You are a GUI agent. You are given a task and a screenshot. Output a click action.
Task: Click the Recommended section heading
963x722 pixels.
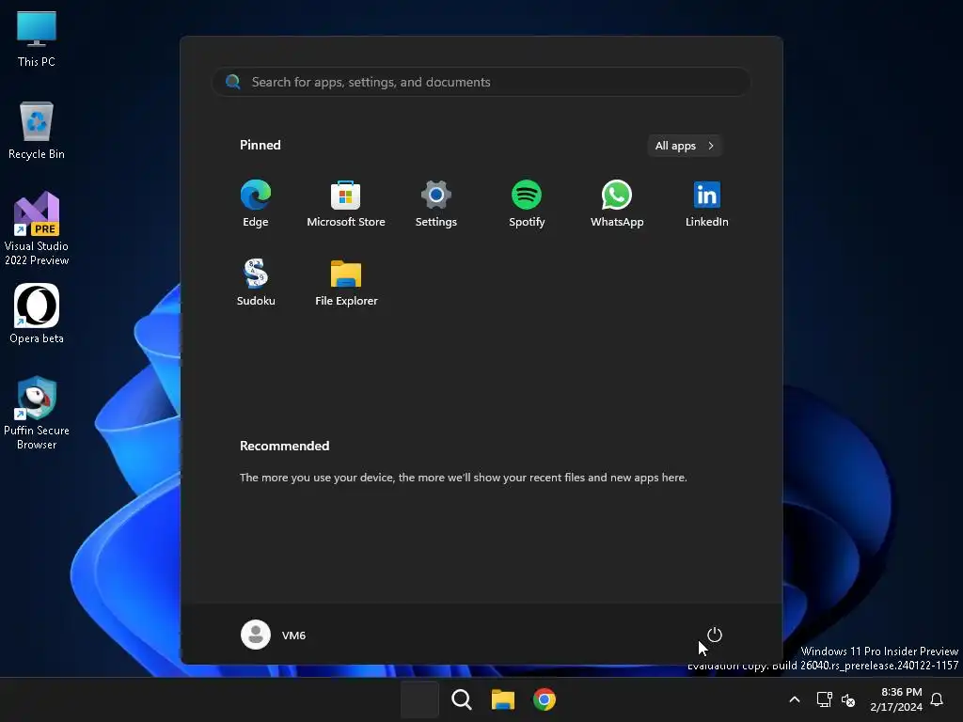point(284,446)
